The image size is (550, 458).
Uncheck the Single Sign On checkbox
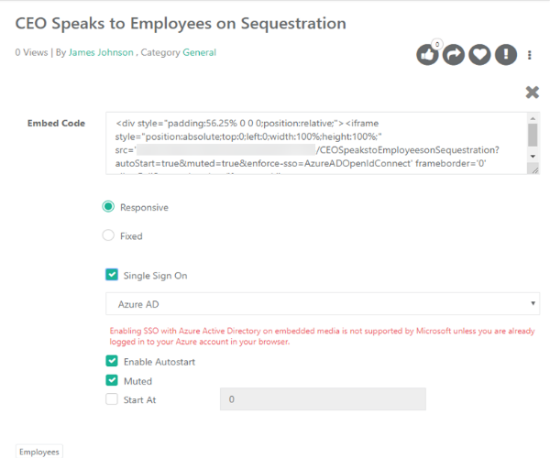(x=112, y=275)
